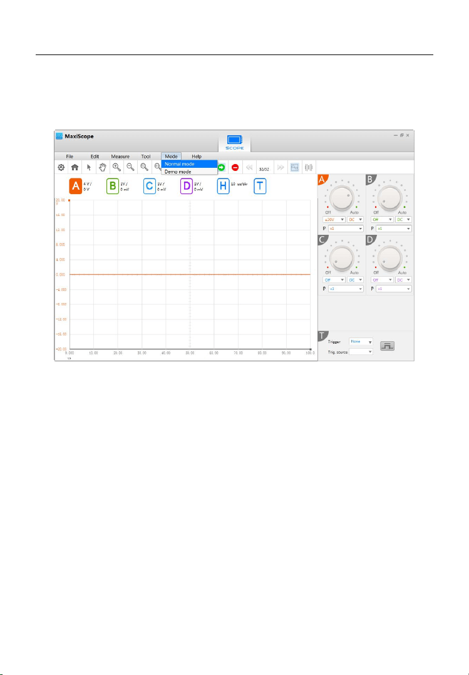Click the waveform view toolbar icon
469x675 pixels.
click(294, 167)
